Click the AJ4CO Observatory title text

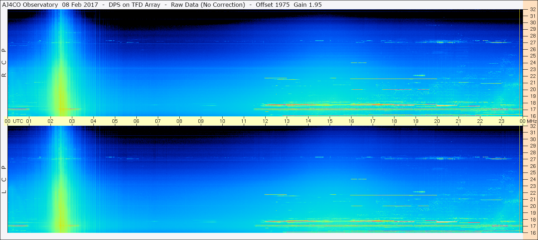click(x=30, y=5)
